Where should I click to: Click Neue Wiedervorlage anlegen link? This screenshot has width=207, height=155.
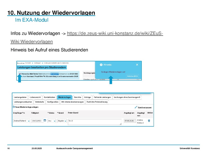click(x=27, y=107)
